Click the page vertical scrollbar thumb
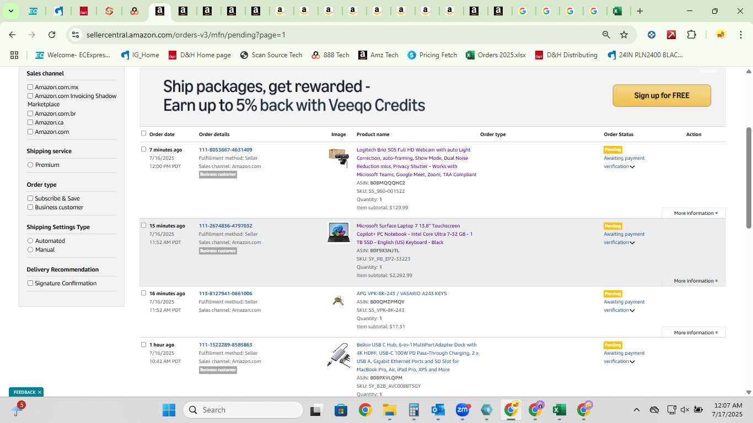This screenshot has height=423, width=753. (x=749, y=177)
